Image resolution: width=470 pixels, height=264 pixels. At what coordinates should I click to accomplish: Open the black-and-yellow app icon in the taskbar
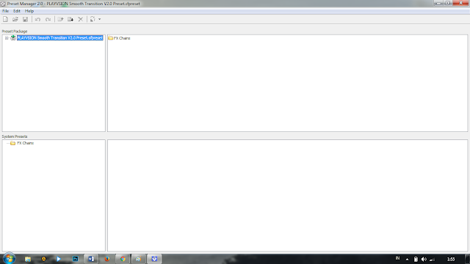click(x=44, y=259)
